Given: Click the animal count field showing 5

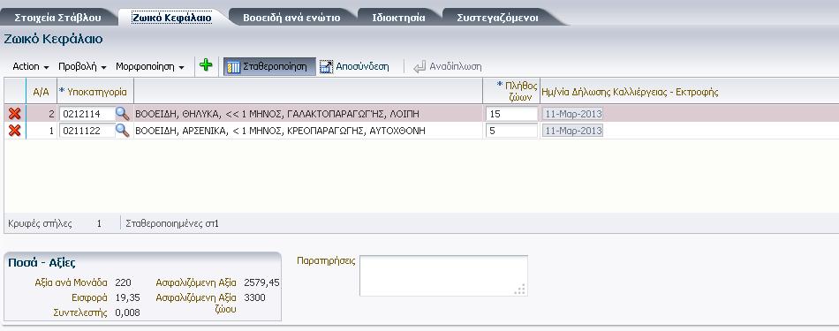Looking at the screenshot, I should tap(511, 131).
